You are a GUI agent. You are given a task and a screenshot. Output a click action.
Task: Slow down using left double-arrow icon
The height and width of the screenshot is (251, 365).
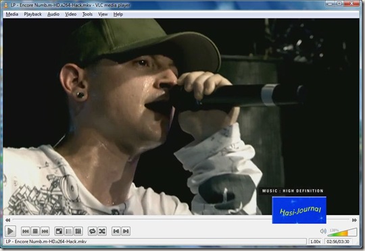[7, 220]
